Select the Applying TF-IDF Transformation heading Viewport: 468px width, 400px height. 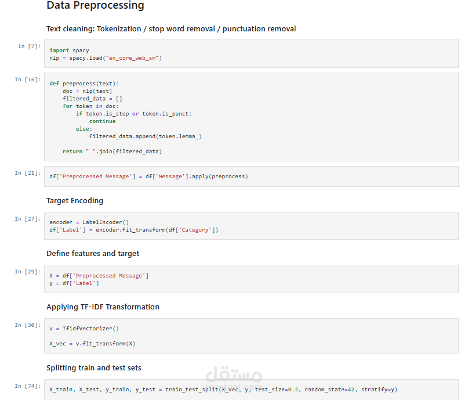tap(103, 307)
